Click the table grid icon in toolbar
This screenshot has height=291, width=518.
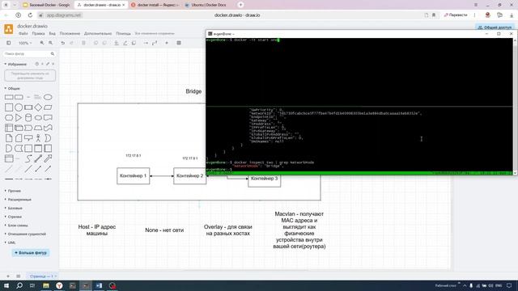pyautogui.click(x=179, y=43)
